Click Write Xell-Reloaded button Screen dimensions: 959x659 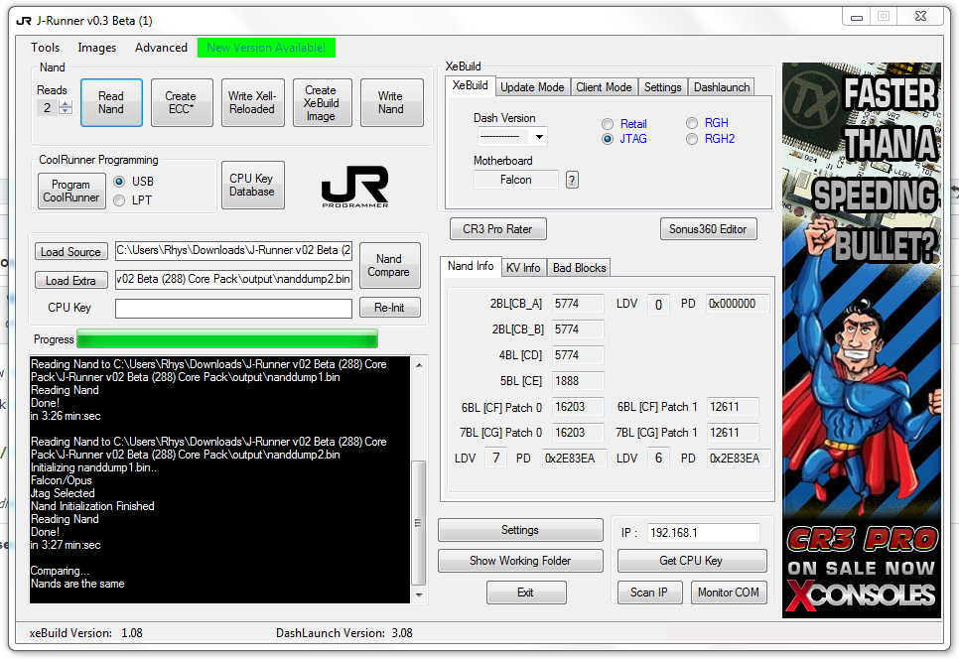(252, 102)
